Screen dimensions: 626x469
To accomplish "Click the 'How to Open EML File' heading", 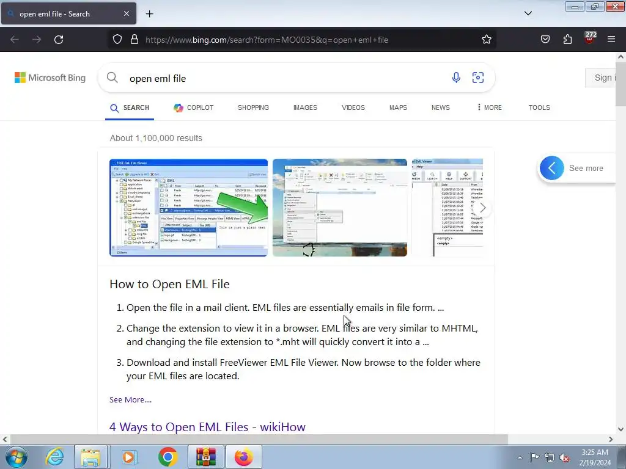I will (169, 284).
